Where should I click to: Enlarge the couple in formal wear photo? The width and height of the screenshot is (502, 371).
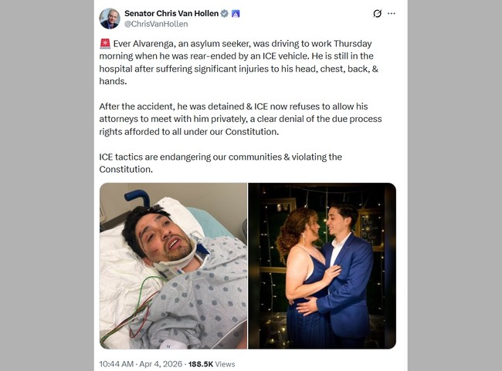[321, 265]
